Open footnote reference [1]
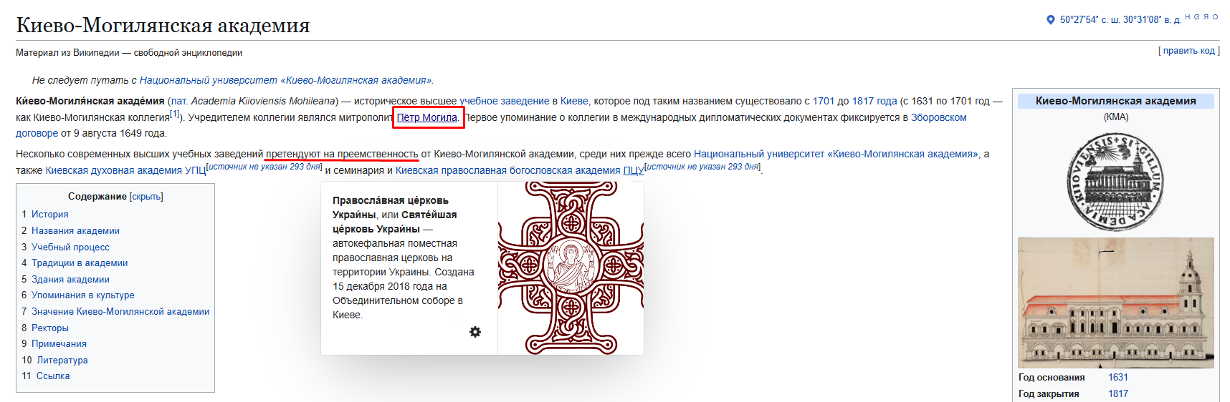Screen dimensions: 1230x402 click(175, 114)
